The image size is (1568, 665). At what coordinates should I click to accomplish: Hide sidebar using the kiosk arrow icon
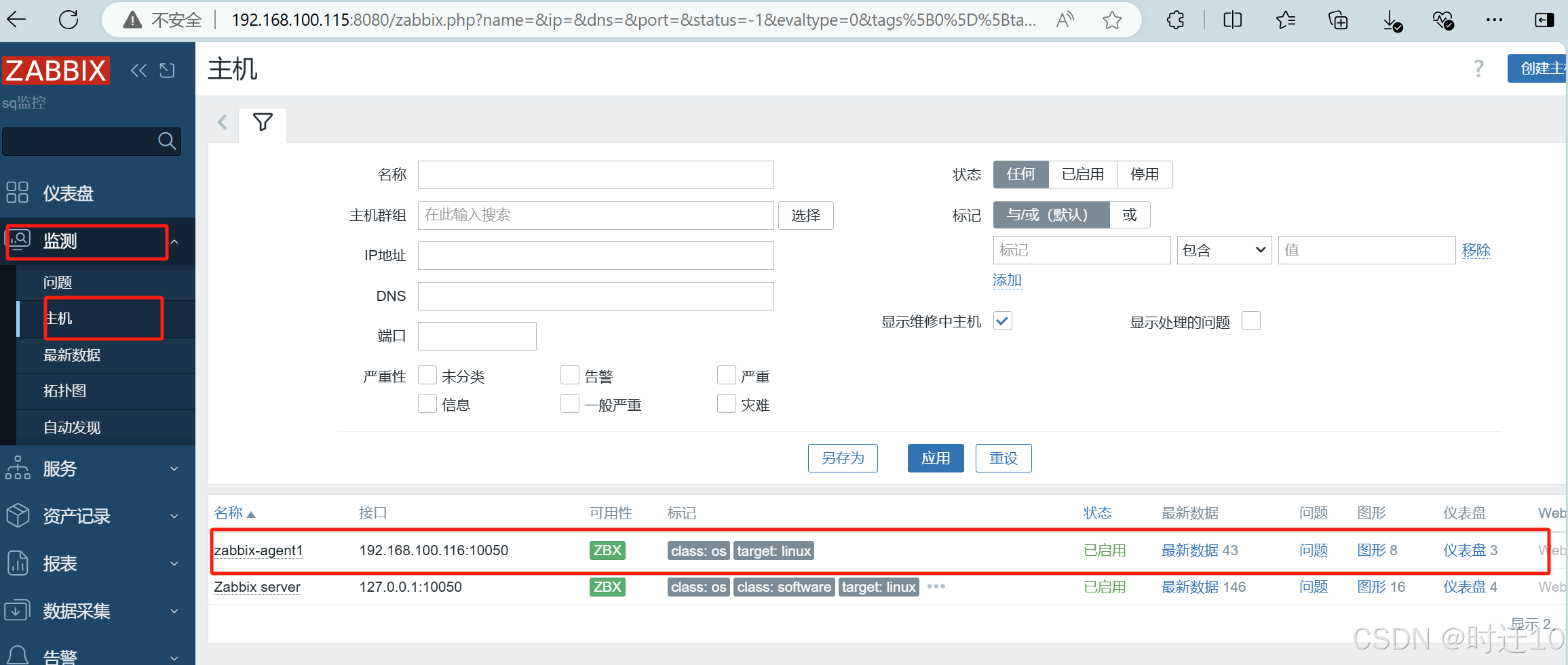click(167, 70)
